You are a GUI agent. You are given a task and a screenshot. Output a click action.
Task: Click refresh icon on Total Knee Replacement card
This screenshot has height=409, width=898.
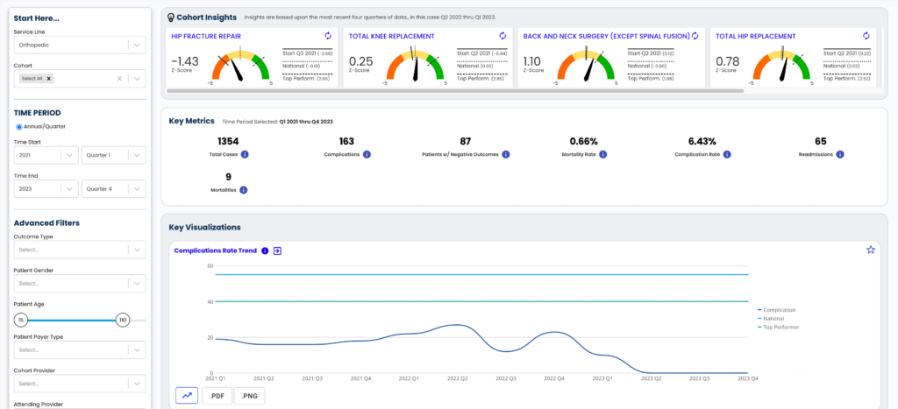point(502,36)
